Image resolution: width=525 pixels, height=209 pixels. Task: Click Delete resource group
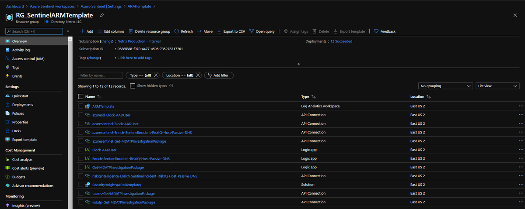coord(149,31)
